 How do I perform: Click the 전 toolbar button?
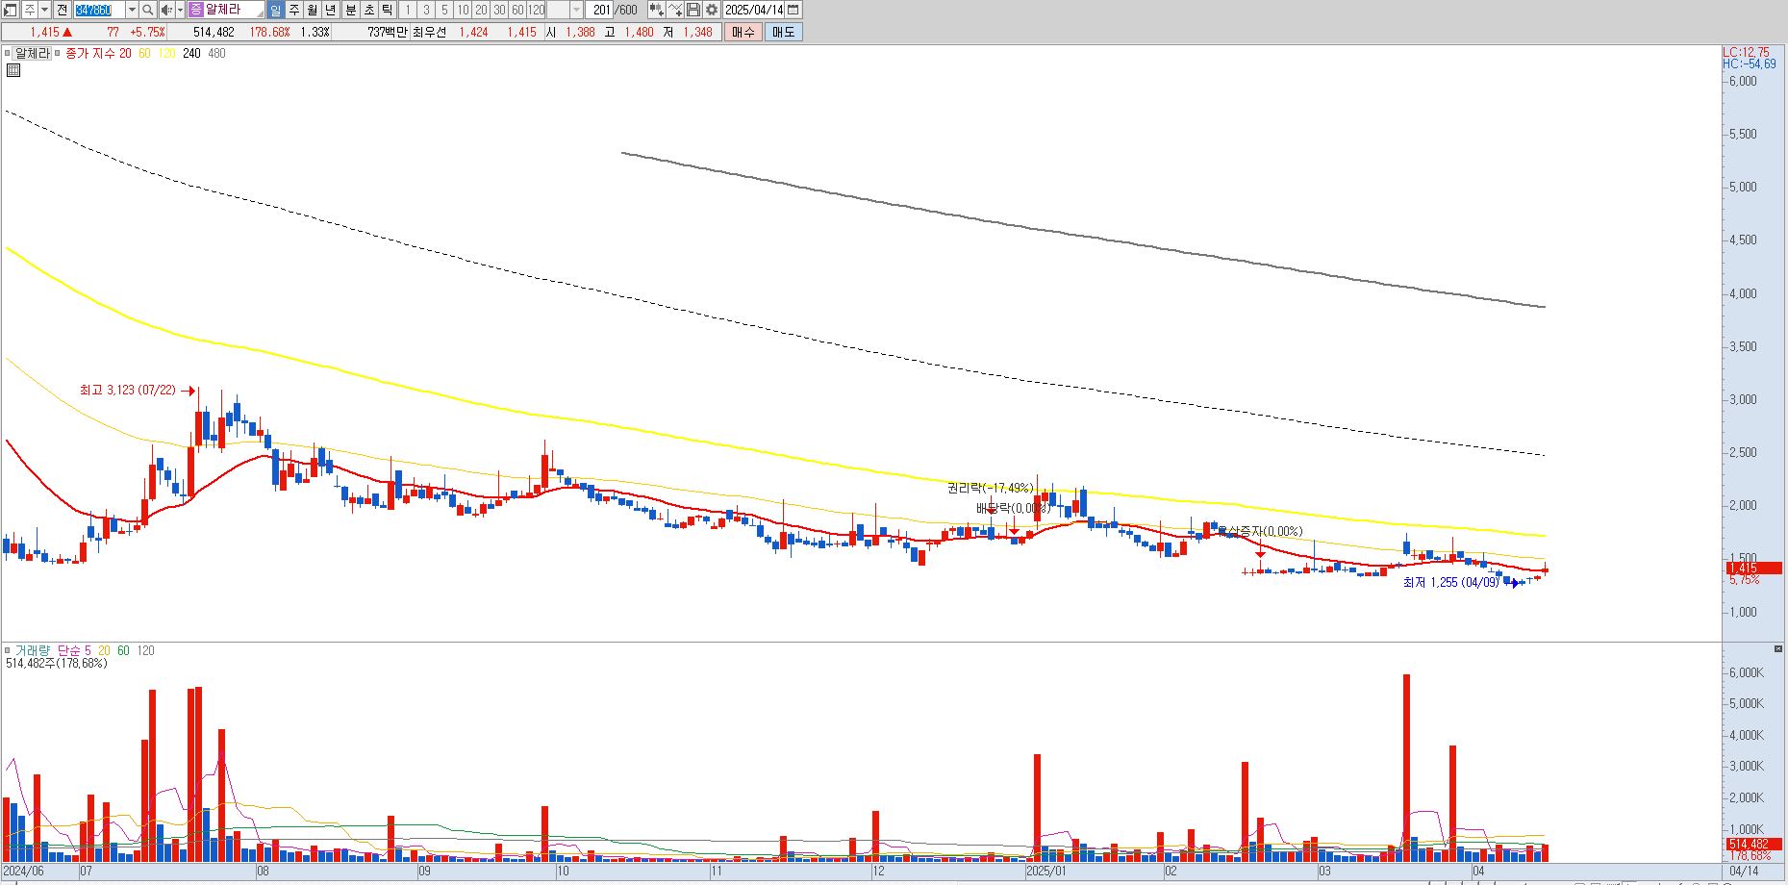click(x=62, y=10)
